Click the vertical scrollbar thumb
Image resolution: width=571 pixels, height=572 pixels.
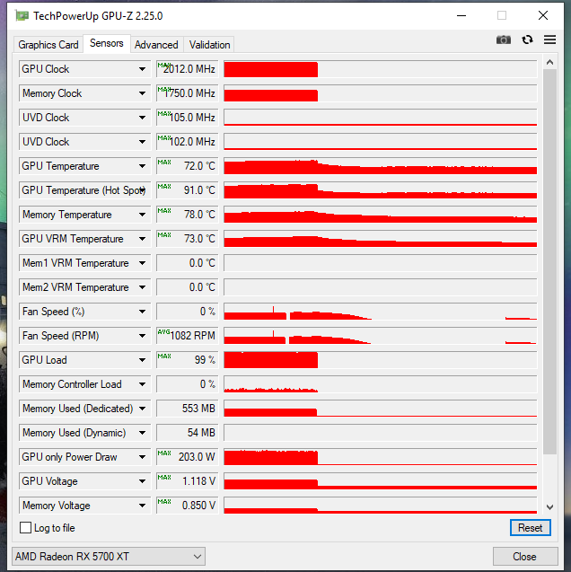click(x=549, y=261)
